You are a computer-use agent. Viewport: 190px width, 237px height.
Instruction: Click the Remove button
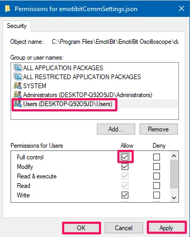coord(158,129)
